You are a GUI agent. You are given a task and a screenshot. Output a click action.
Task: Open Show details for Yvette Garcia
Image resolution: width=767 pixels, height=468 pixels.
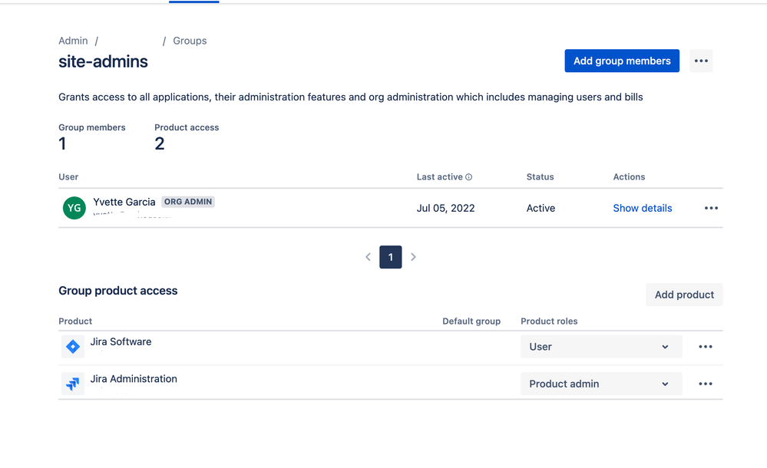pos(643,208)
